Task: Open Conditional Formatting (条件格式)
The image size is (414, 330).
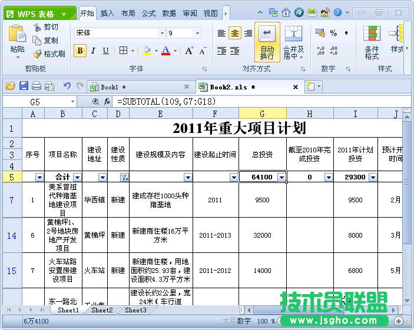Action: [x=372, y=42]
